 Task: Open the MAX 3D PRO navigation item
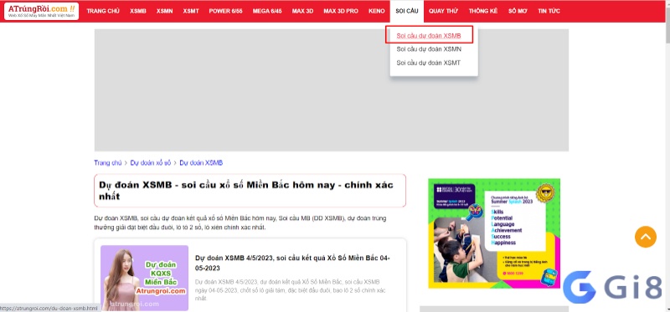pos(341,11)
